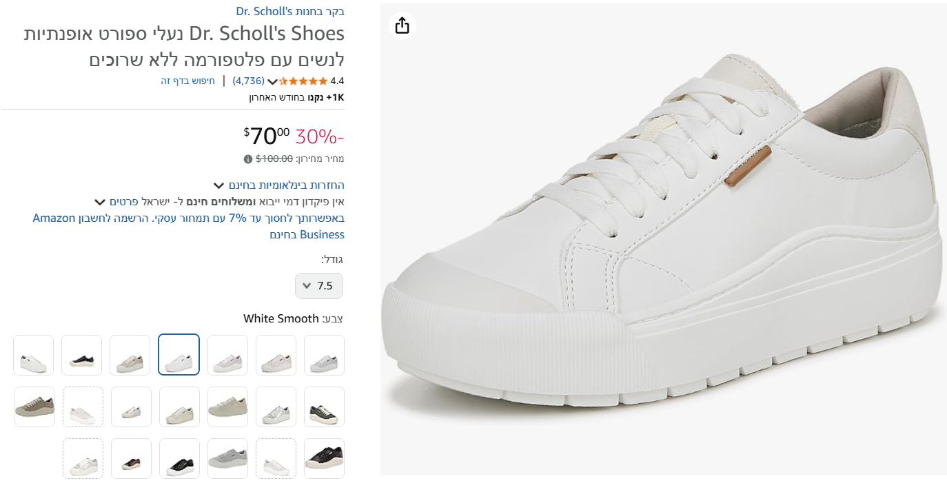Select the highlighted White Smooth color swatch
947x483 pixels.
coord(179,355)
